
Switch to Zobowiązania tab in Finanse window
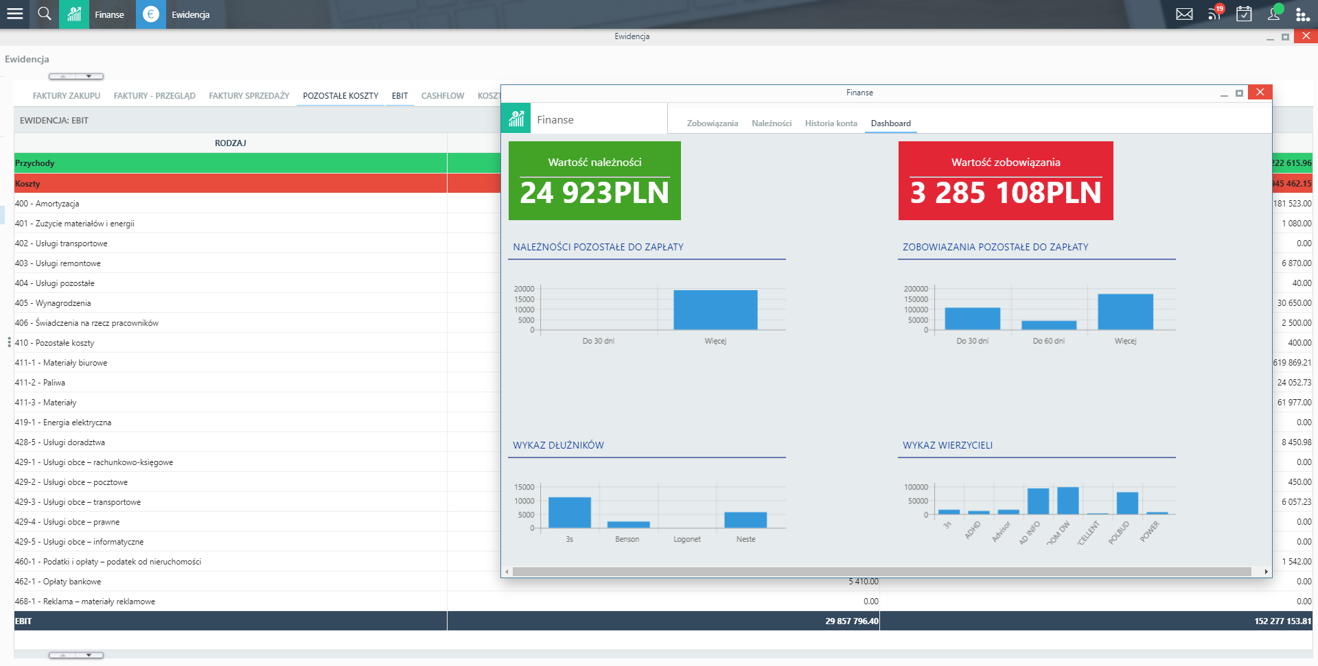coord(713,123)
